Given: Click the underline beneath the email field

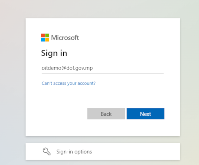Looking at the screenshot, I should coord(103,74).
